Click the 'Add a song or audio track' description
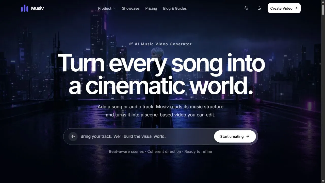The image size is (325, 183). [x=160, y=111]
